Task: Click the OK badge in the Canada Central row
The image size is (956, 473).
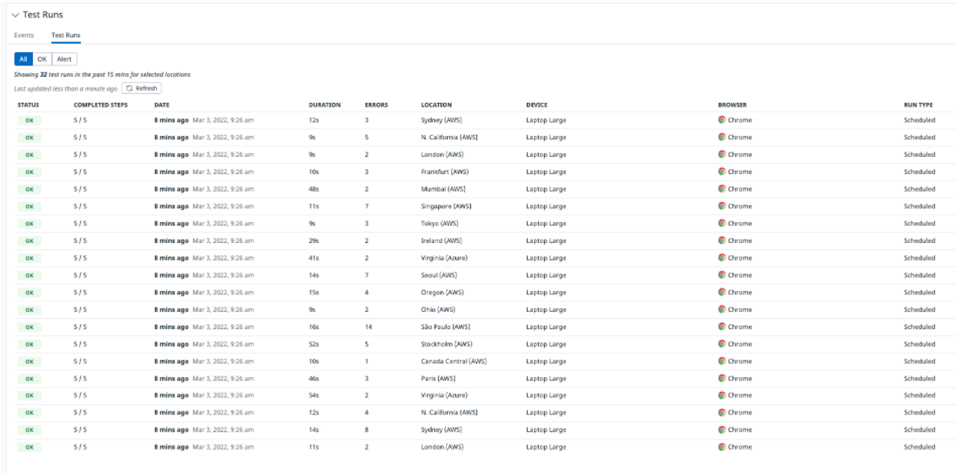Action: [30, 362]
